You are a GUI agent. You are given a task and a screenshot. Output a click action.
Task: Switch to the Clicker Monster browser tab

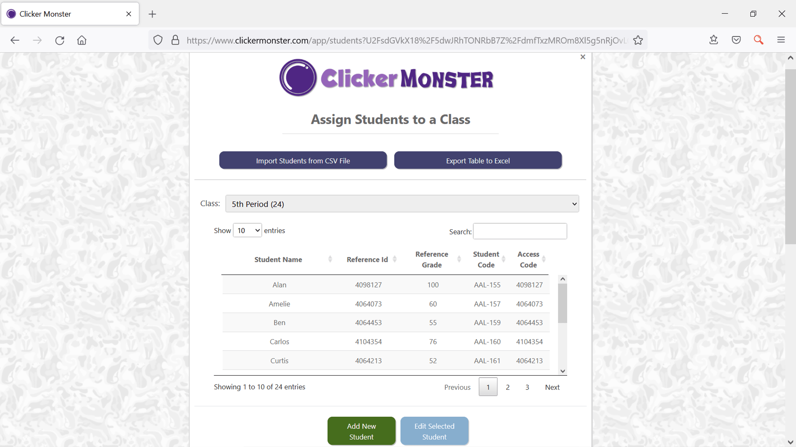pyautogui.click(x=64, y=14)
